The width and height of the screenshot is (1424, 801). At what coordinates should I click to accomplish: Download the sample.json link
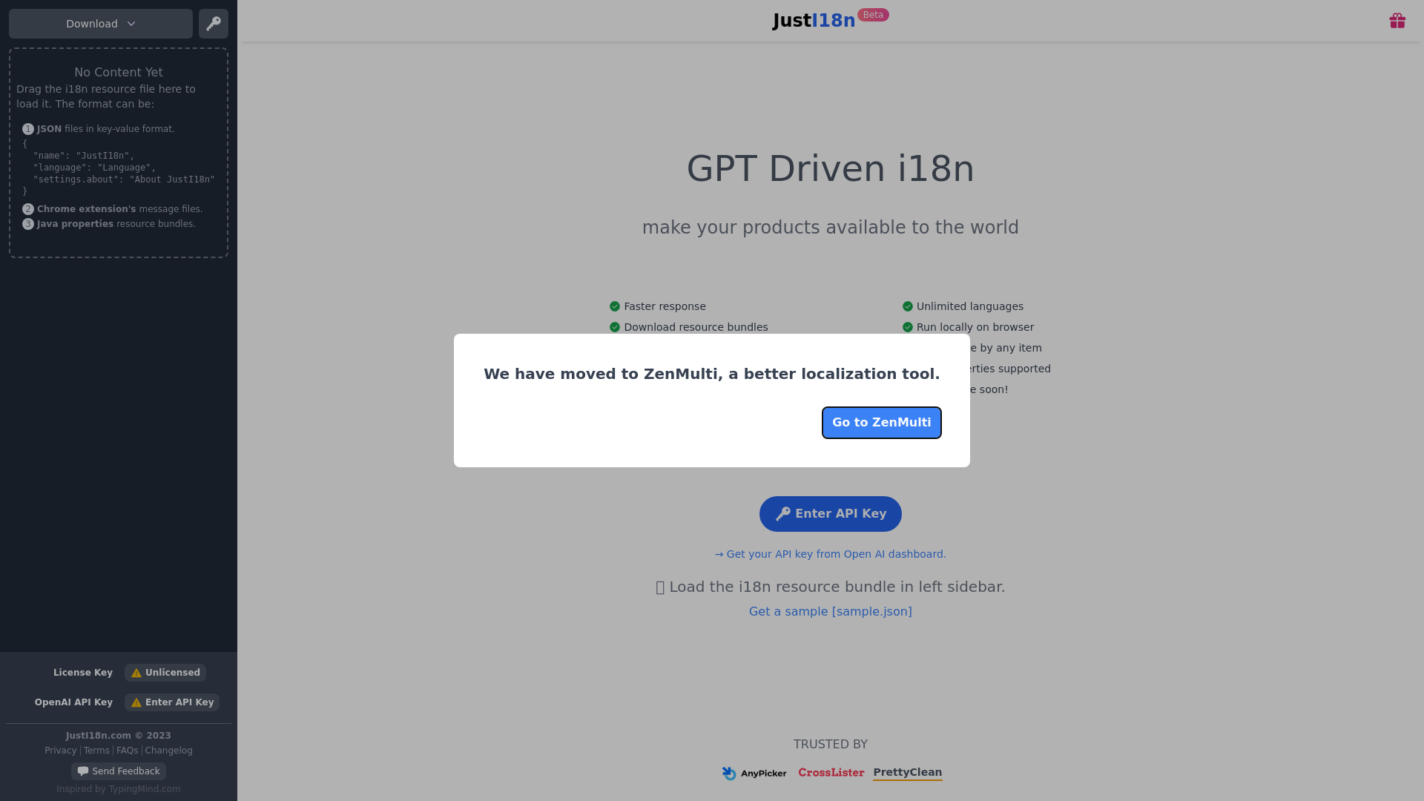(x=830, y=612)
